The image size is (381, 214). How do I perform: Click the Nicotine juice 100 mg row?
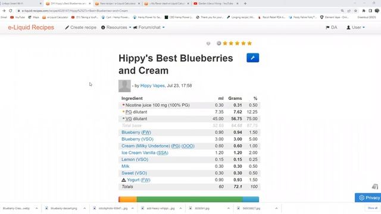(189, 105)
